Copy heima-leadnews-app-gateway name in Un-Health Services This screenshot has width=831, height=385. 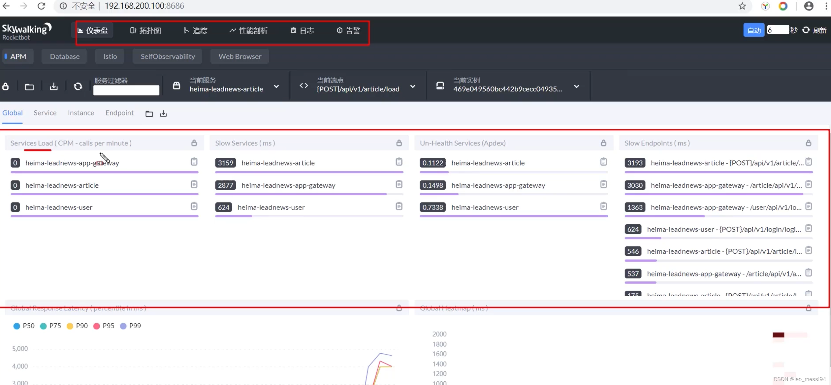pos(603,184)
